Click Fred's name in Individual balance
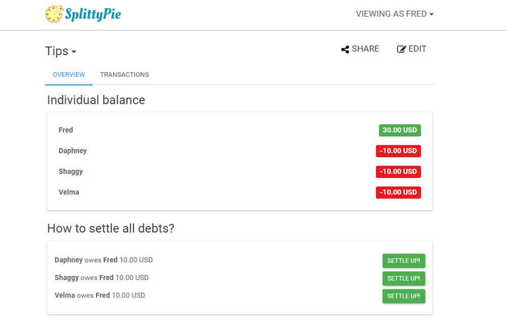The height and width of the screenshot is (325, 507). click(65, 130)
